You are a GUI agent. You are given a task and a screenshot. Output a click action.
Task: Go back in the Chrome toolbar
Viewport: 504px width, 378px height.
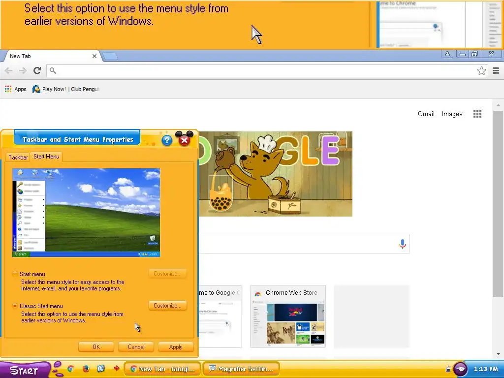(9, 70)
